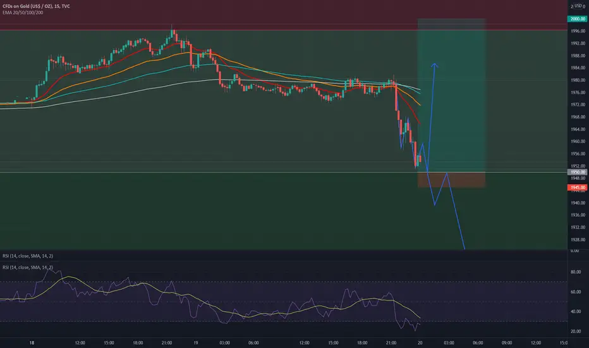Click the 20.00 level on RSI scale
The height and width of the screenshot is (348, 589).
(576, 332)
